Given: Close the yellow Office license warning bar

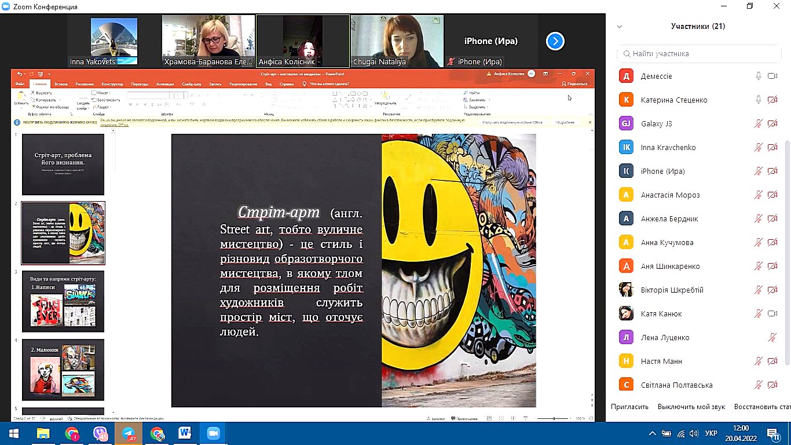Looking at the screenshot, I should pyautogui.click(x=590, y=122).
